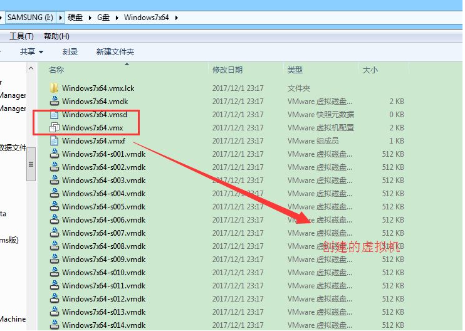Open the 帮助(H) menu
The height and width of the screenshot is (331, 465).
coord(56,36)
